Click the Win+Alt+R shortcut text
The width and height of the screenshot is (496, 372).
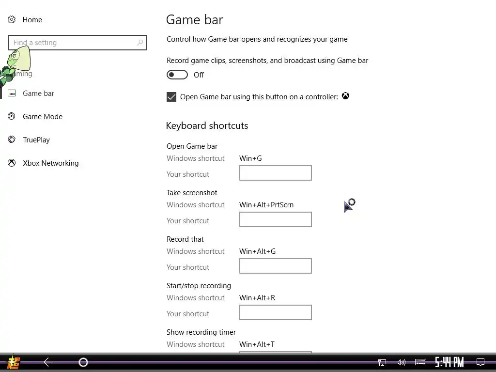click(x=257, y=298)
